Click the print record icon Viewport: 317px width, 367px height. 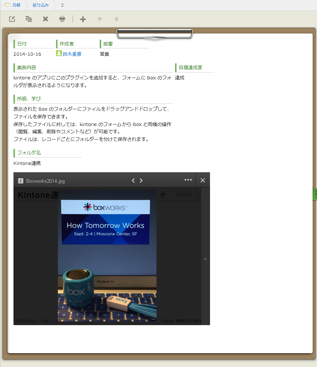point(62,19)
